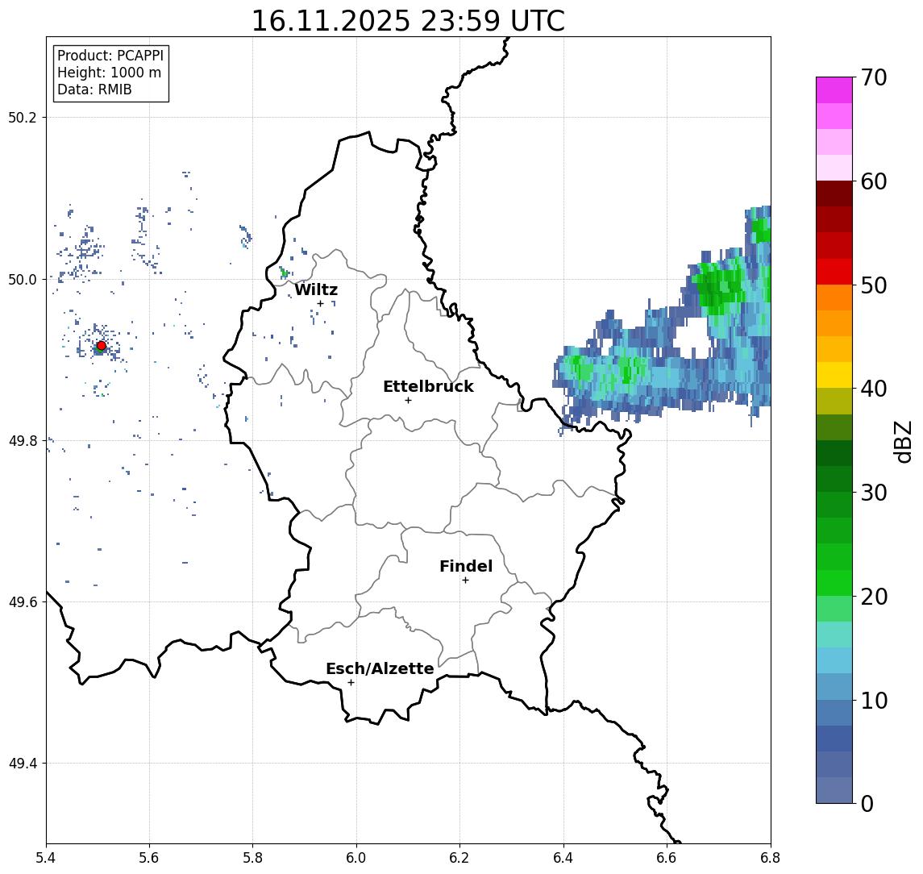Click the Ettelbruck station label
The height and width of the screenshot is (874, 923).
[x=428, y=386]
